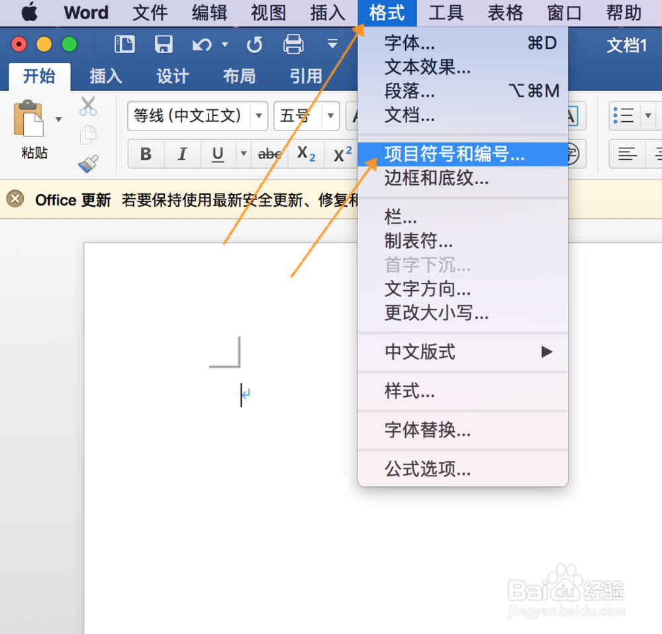
Task: Choose 栏... menu item
Action: pos(463,217)
